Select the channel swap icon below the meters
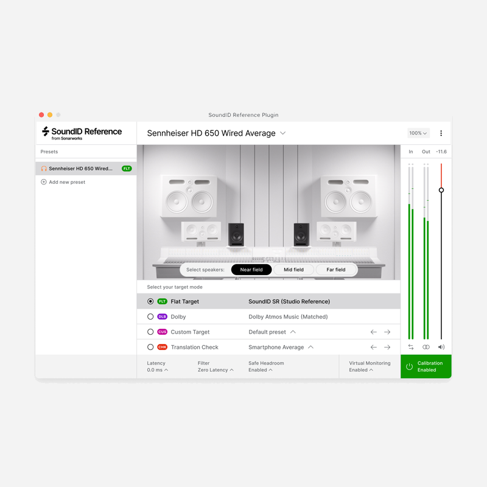This screenshot has width=487, height=487. point(410,346)
